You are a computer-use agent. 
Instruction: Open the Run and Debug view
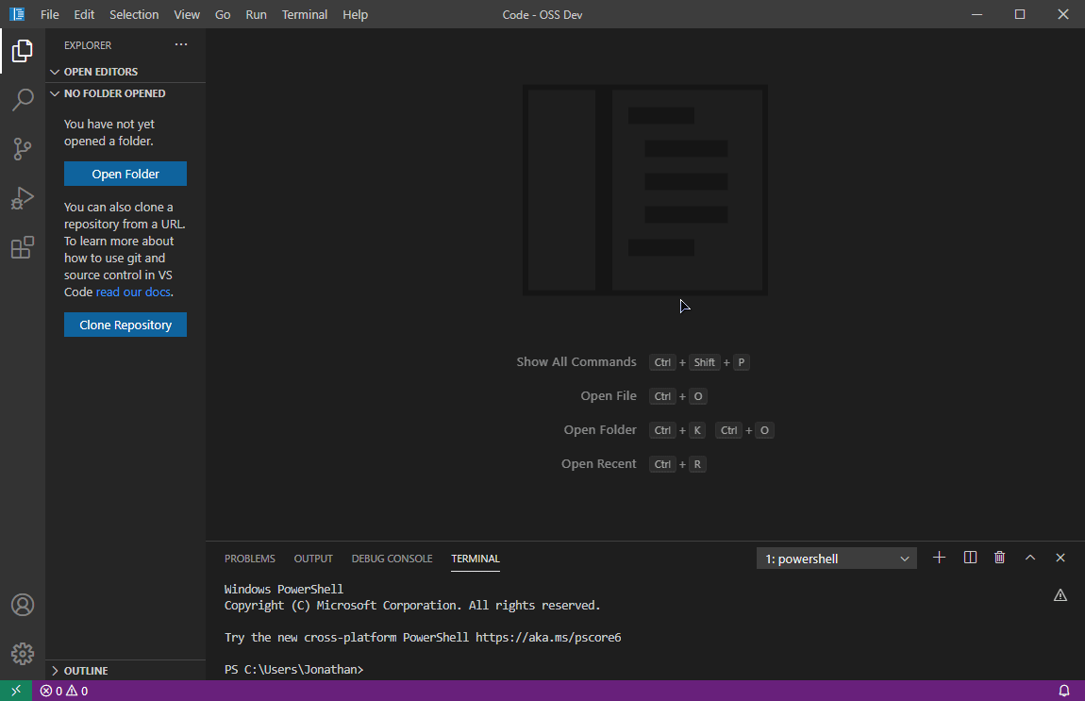point(23,198)
